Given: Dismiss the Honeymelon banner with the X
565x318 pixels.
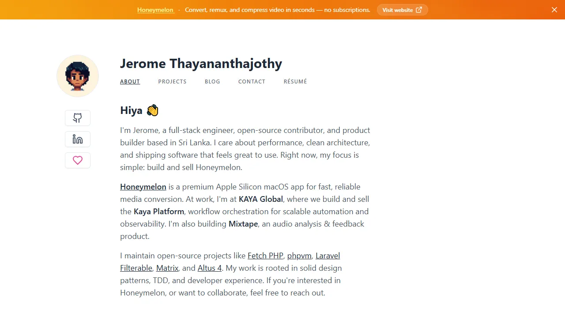Looking at the screenshot, I should pos(554,9).
